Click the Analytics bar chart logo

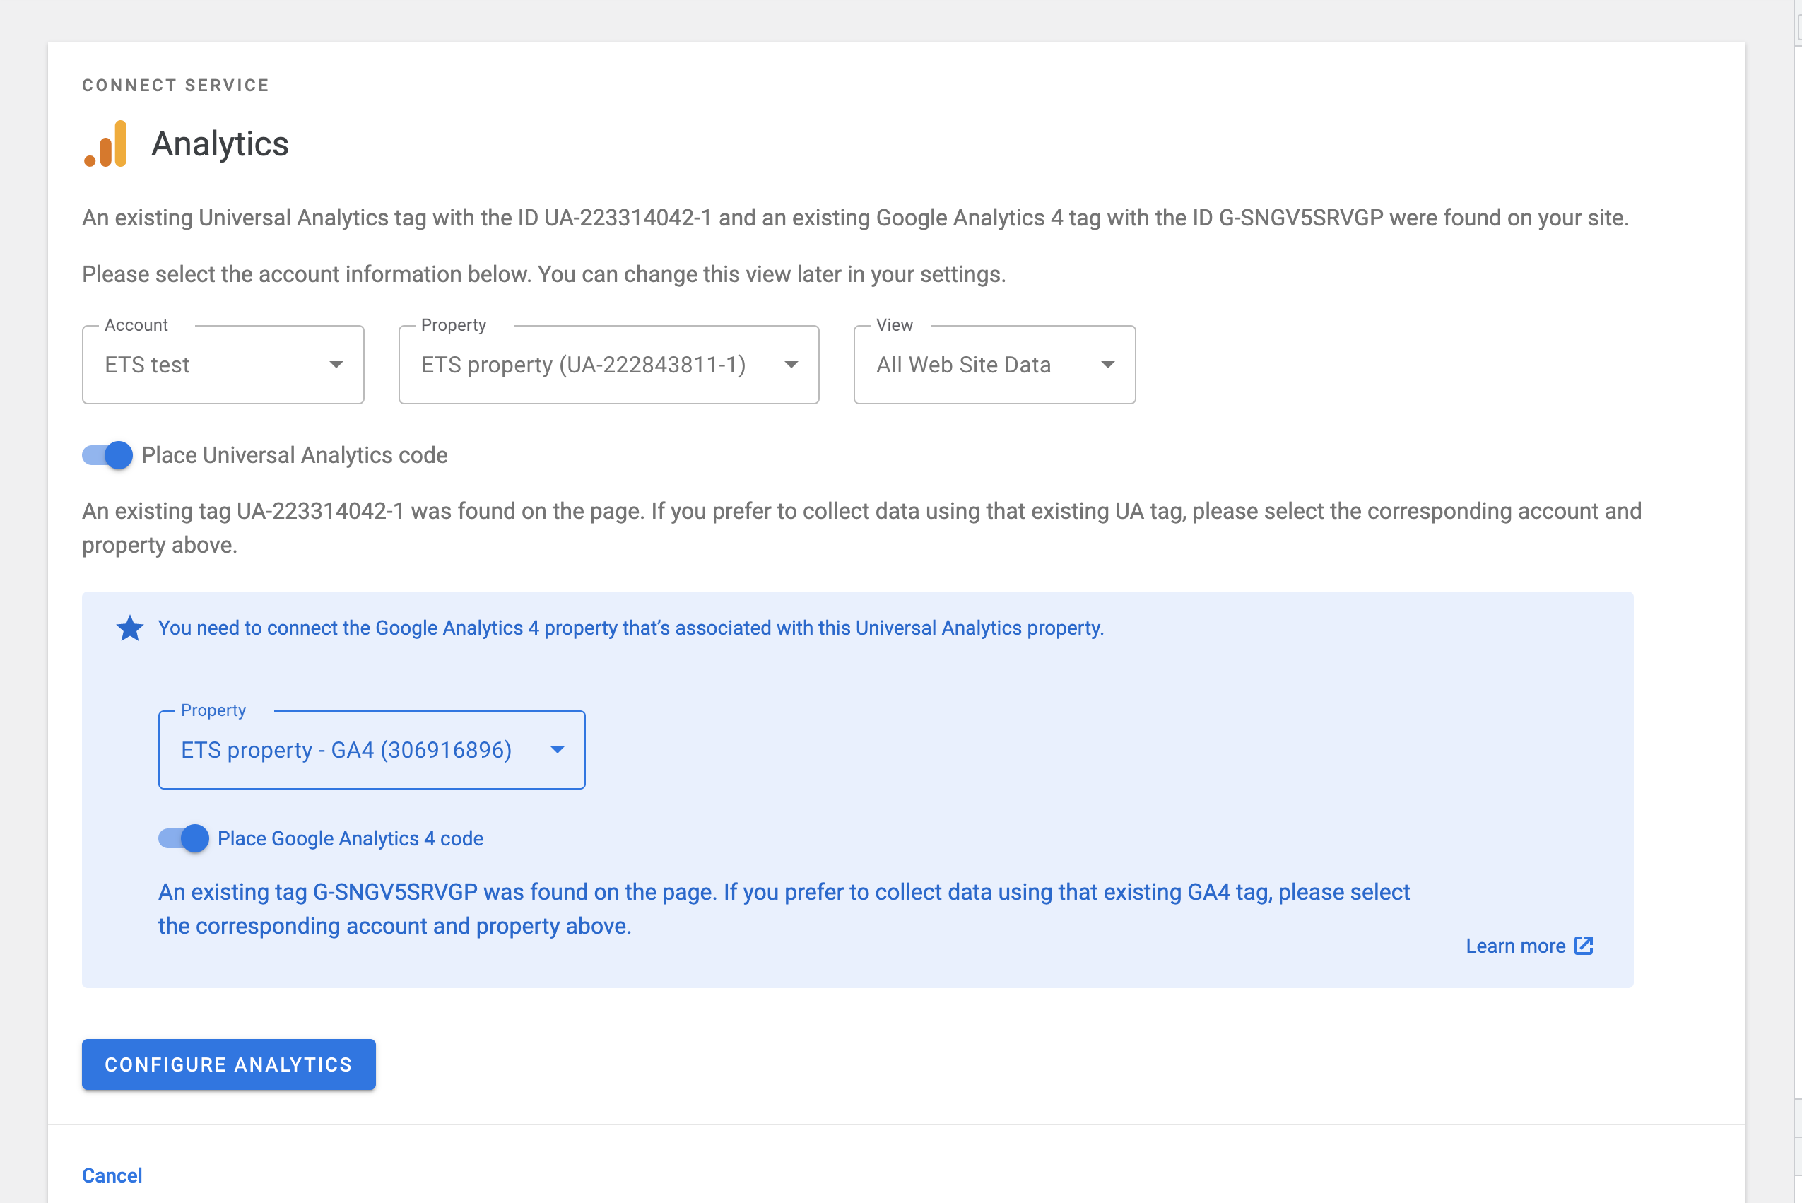click(106, 143)
